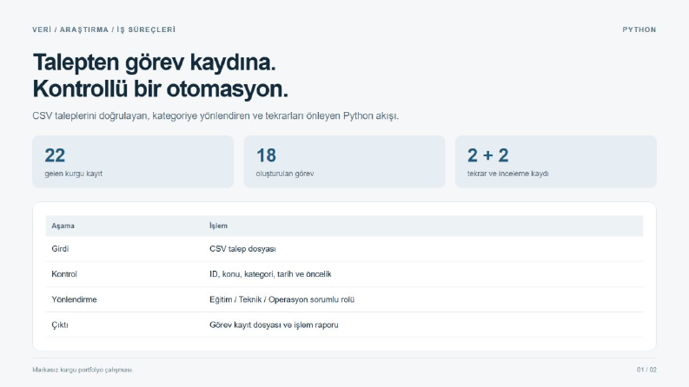689x387 pixels.
Task: Click the '2 + 2' figure
Action: tap(488, 155)
